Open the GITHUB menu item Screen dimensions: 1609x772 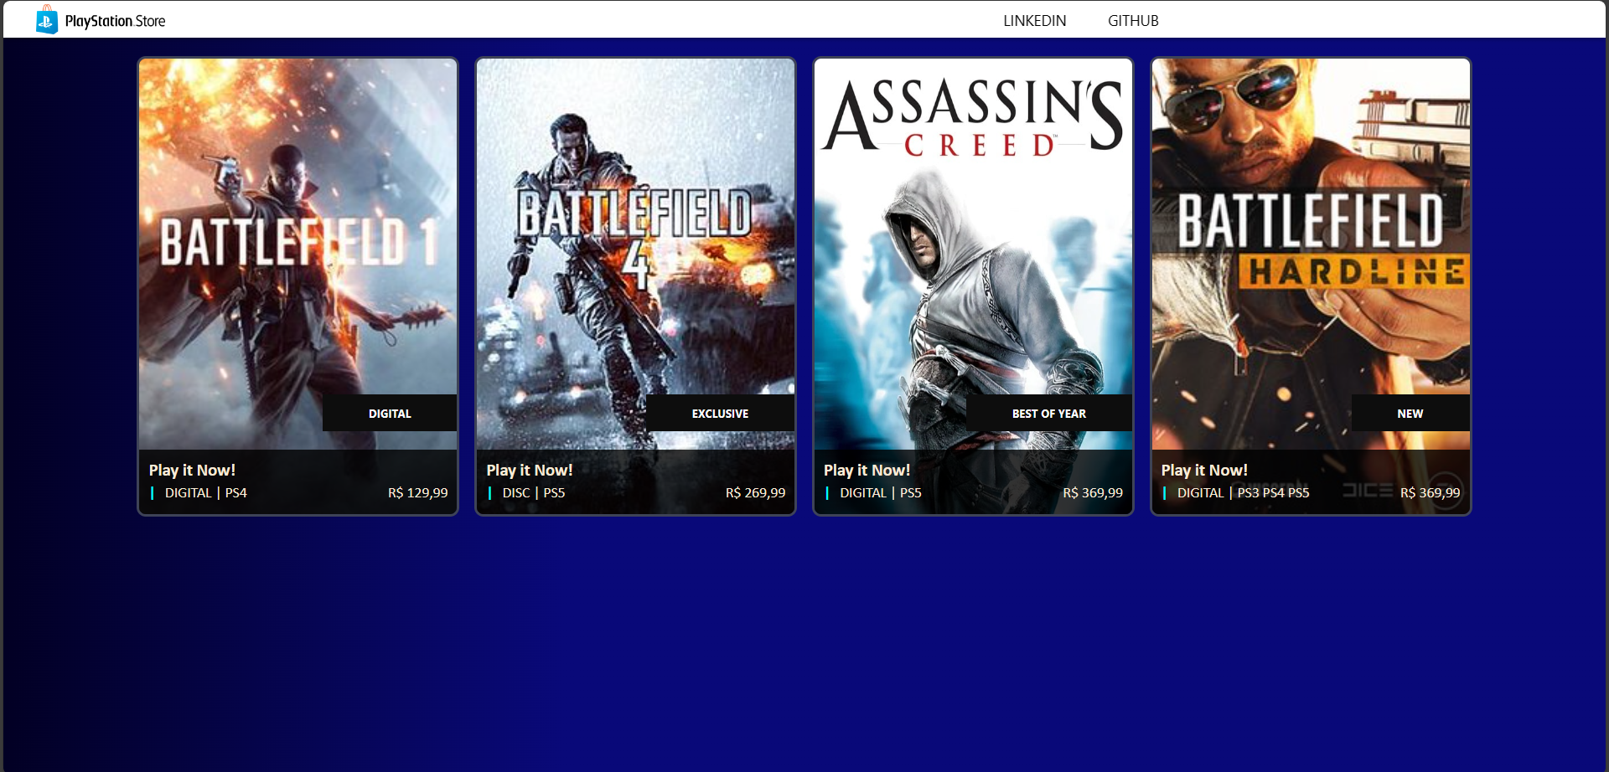pos(1133,20)
